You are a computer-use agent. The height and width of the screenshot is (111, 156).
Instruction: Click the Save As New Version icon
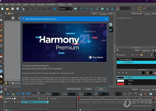coord(18,9)
